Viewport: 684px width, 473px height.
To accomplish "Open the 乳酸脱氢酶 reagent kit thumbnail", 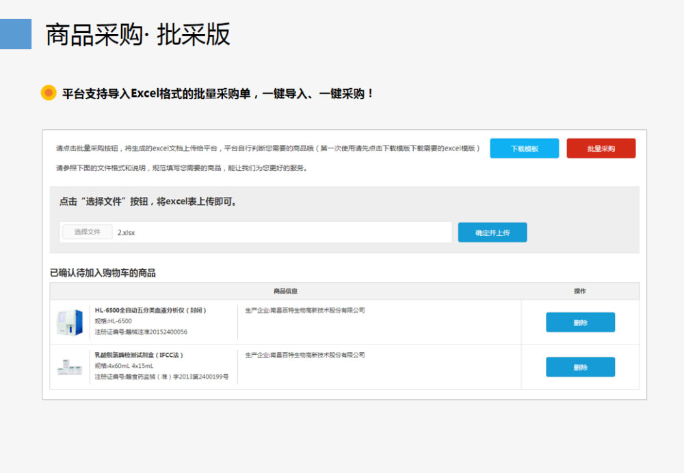I will 70,368.
